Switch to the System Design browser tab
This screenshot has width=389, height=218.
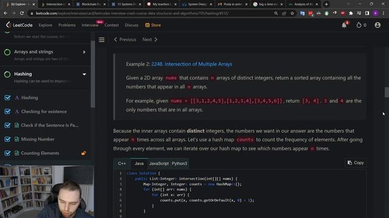point(197,4)
